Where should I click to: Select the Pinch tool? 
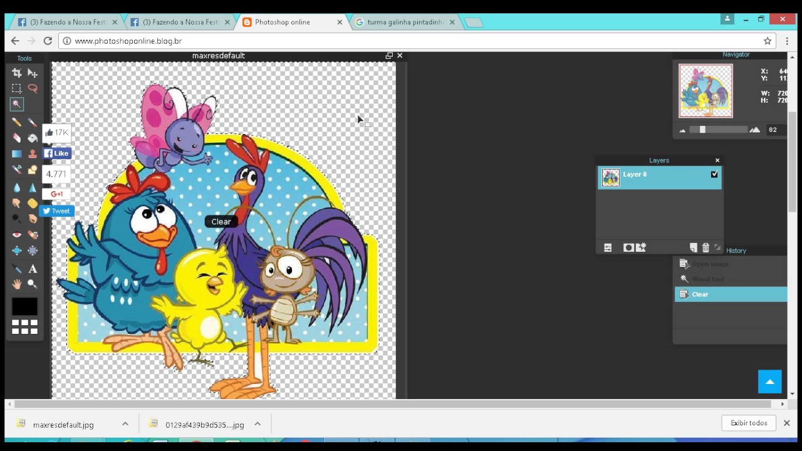click(x=33, y=251)
